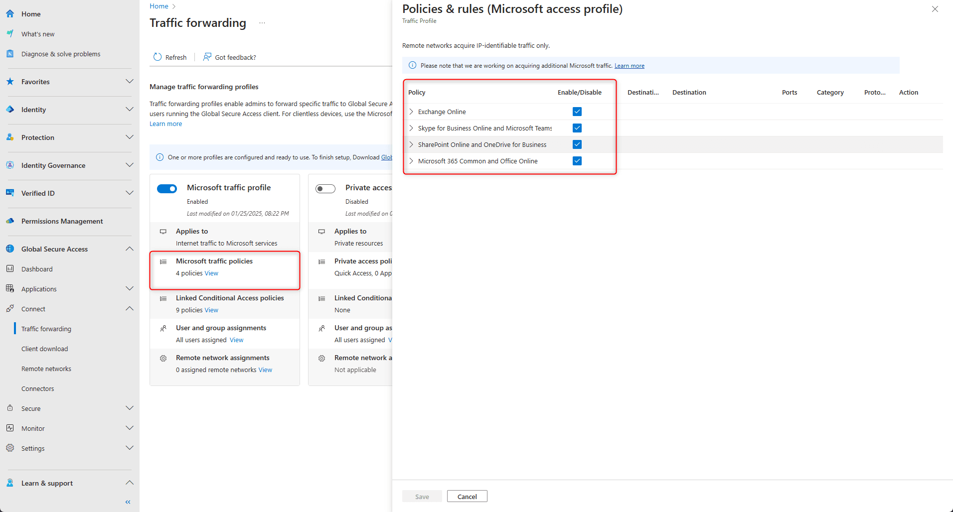Click the Settings gear icon in sidebar
Screen dimensions: 953x512
[10, 448]
